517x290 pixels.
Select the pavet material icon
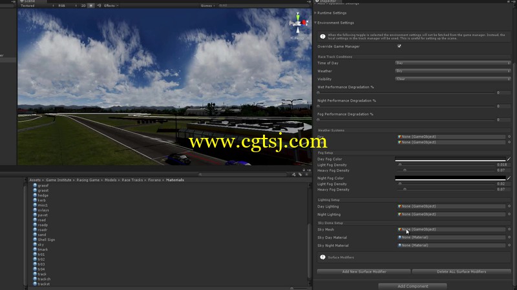coord(35,215)
